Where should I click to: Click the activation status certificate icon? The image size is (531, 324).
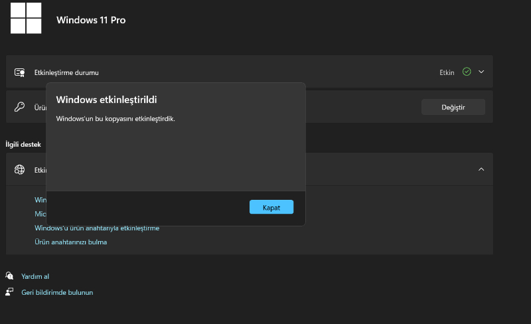point(20,72)
